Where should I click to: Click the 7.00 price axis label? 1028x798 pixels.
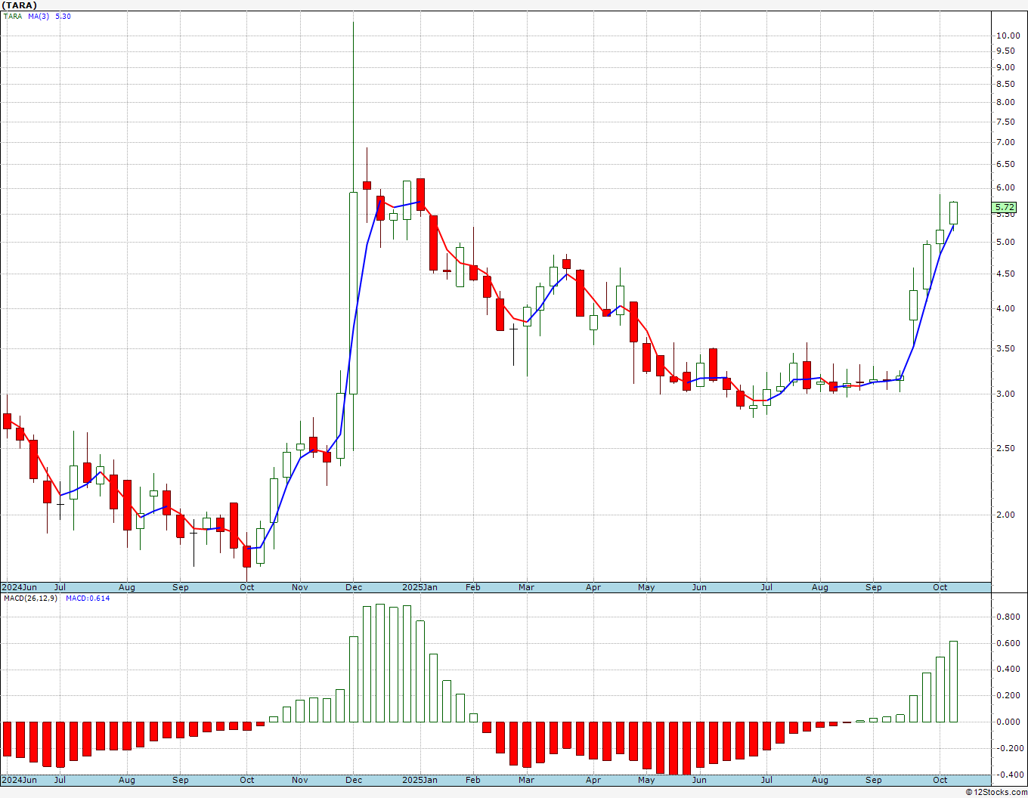point(1005,142)
